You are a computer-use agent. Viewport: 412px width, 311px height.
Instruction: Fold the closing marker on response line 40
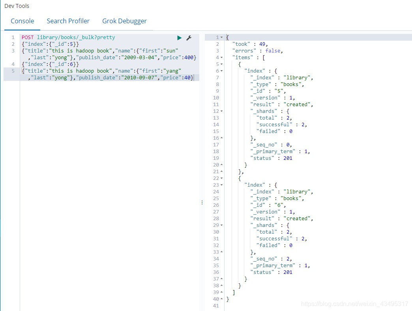[221, 299]
